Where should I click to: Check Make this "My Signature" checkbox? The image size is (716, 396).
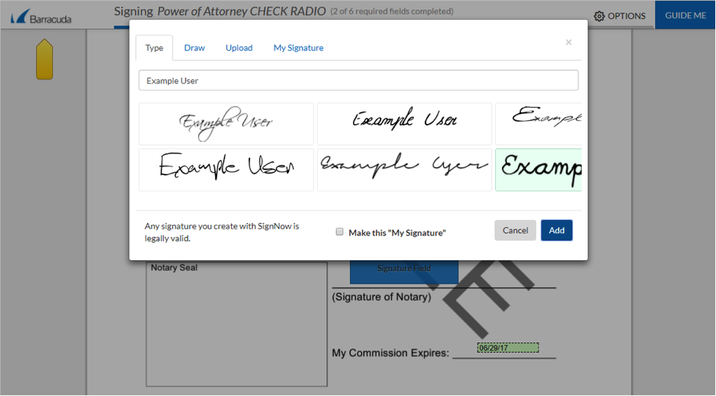[340, 232]
